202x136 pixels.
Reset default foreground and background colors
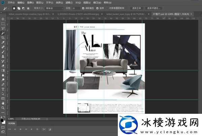(1, 117)
